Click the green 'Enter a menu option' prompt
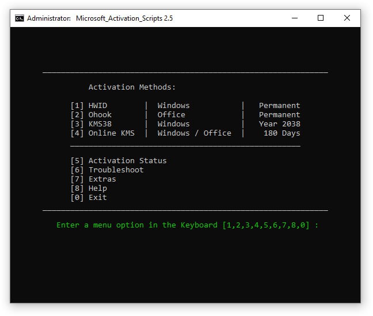Screen dimensions: 373x316 (187, 225)
